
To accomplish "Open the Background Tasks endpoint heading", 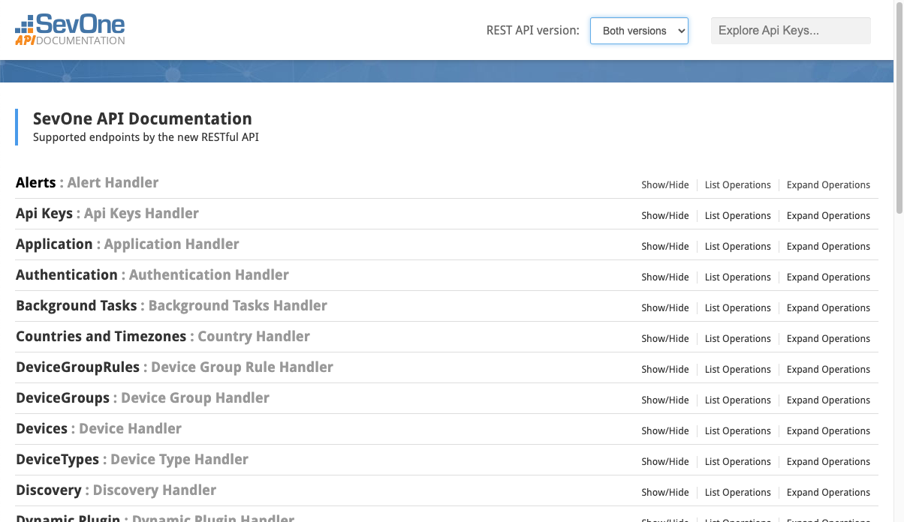I will click(77, 305).
